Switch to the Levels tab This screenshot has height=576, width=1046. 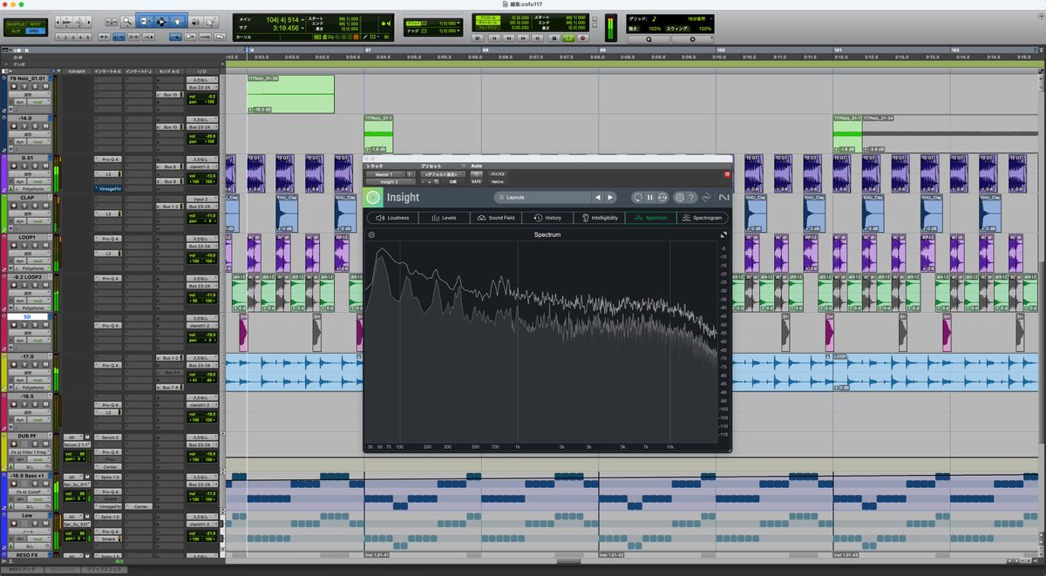pyautogui.click(x=444, y=218)
